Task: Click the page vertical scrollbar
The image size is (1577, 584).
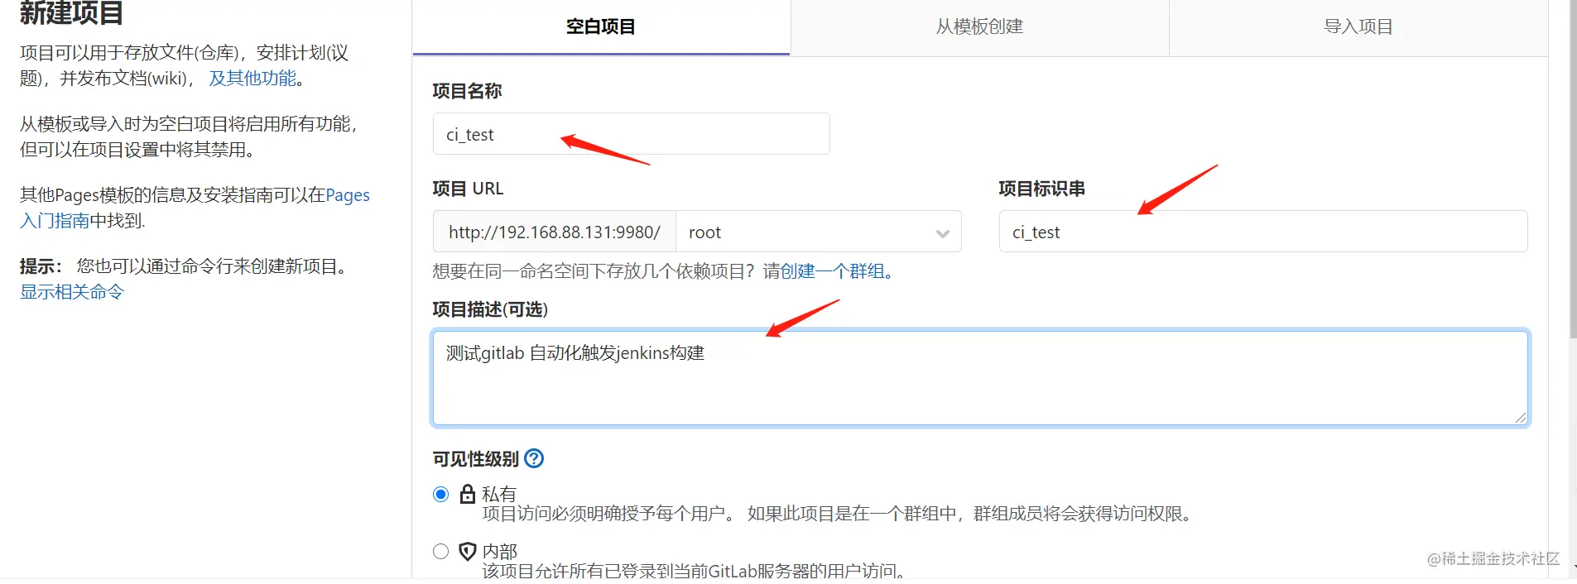Action: [1573, 170]
